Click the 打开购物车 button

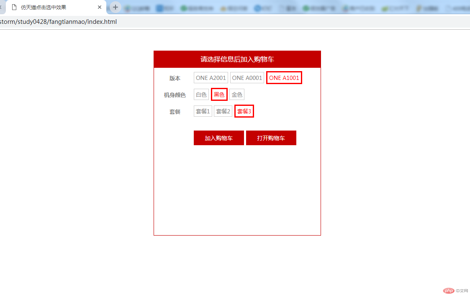271,138
